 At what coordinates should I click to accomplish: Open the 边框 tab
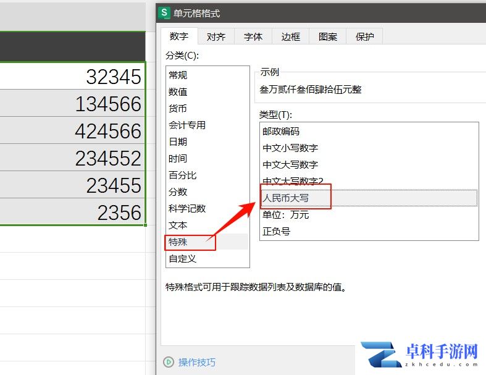coord(290,36)
